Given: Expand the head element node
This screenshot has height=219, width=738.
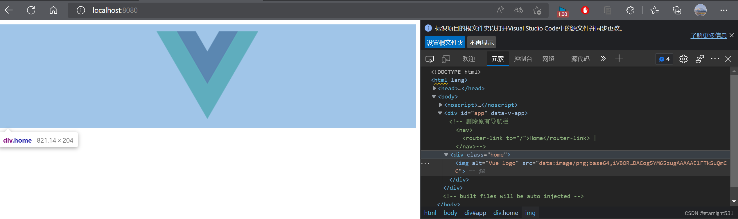Looking at the screenshot, I should [x=434, y=88].
